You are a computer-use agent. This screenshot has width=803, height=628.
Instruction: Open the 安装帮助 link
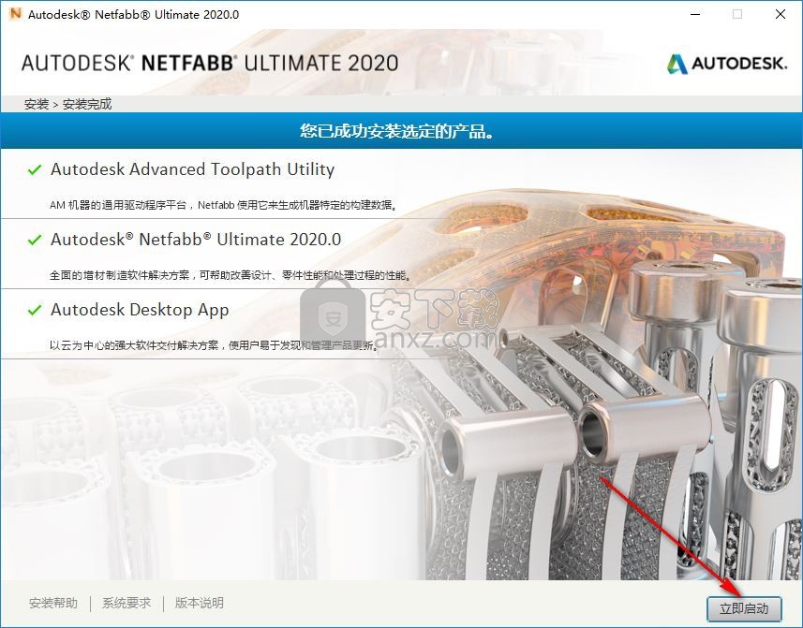pos(53,603)
